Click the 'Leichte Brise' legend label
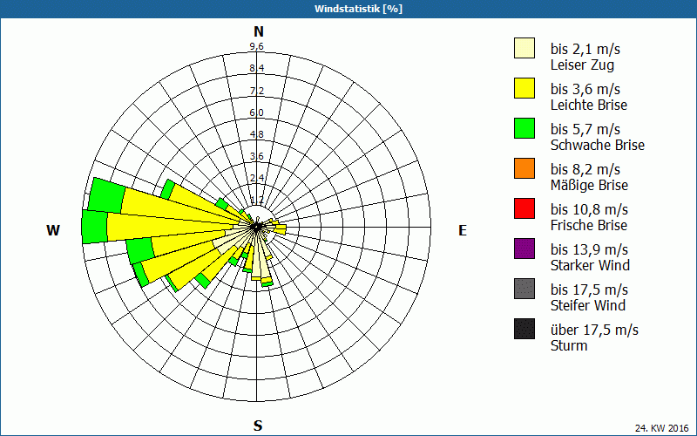 click(x=589, y=105)
